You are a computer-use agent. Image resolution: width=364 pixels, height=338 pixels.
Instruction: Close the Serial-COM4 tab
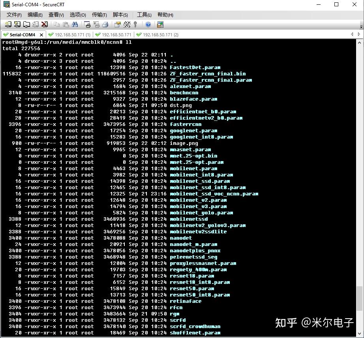click(x=42, y=34)
